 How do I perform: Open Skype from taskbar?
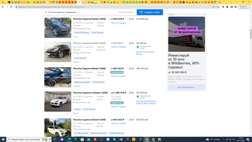(x=114, y=139)
